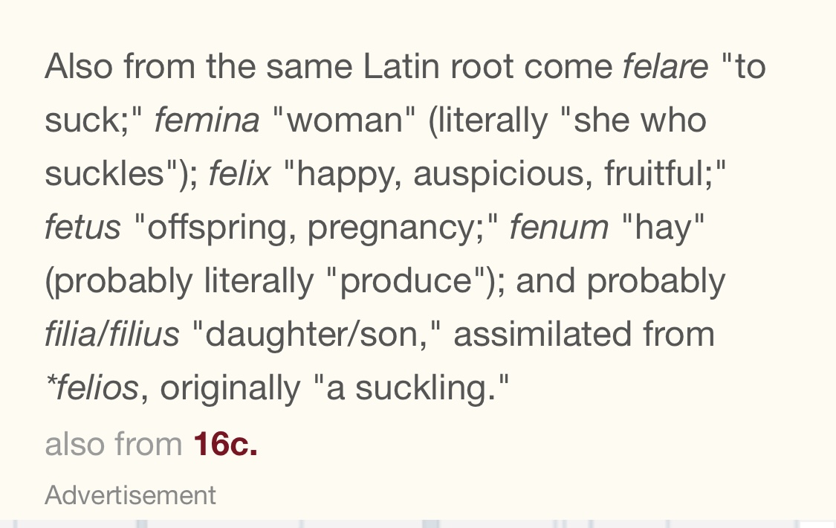Click the italic word felix
Viewport: 836px width, 528px height.
(x=239, y=174)
